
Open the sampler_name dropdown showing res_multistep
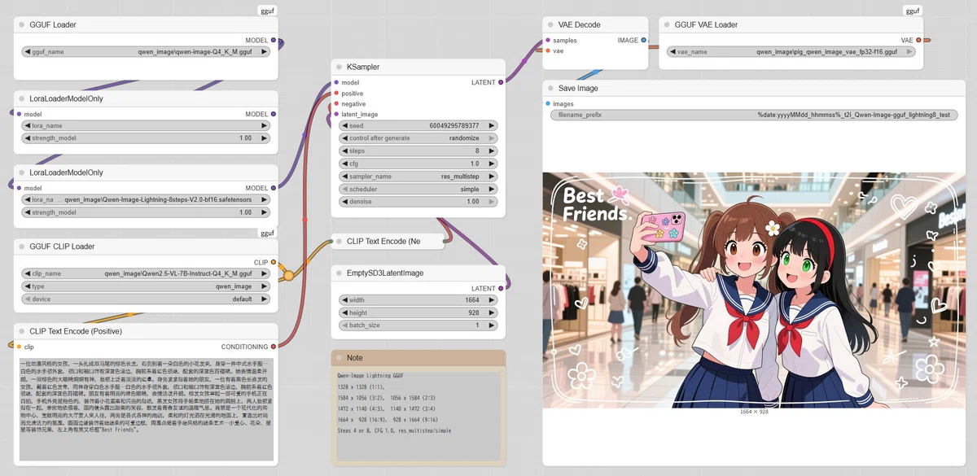click(418, 177)
